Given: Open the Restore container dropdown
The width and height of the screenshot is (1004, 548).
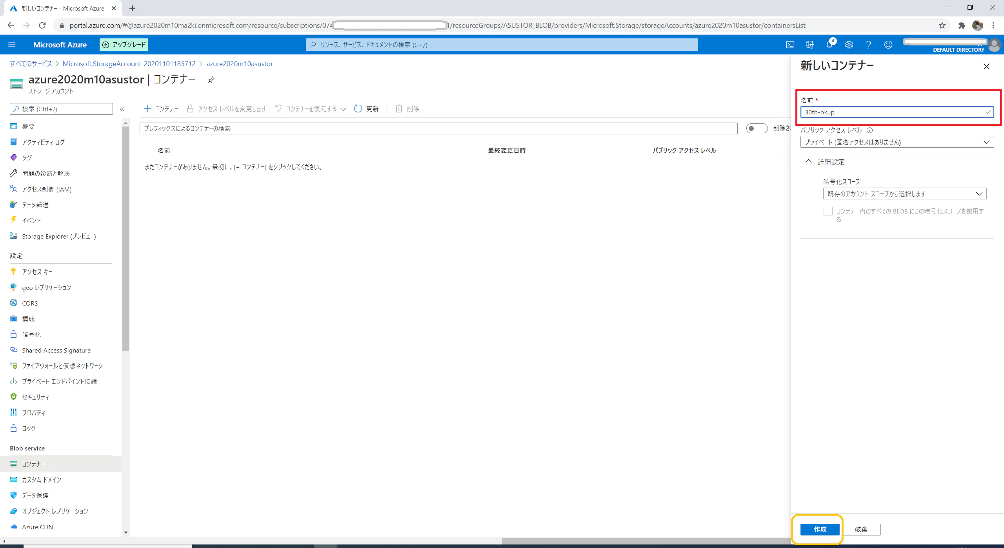Looking at the screenshot, I should coord(310,109).
